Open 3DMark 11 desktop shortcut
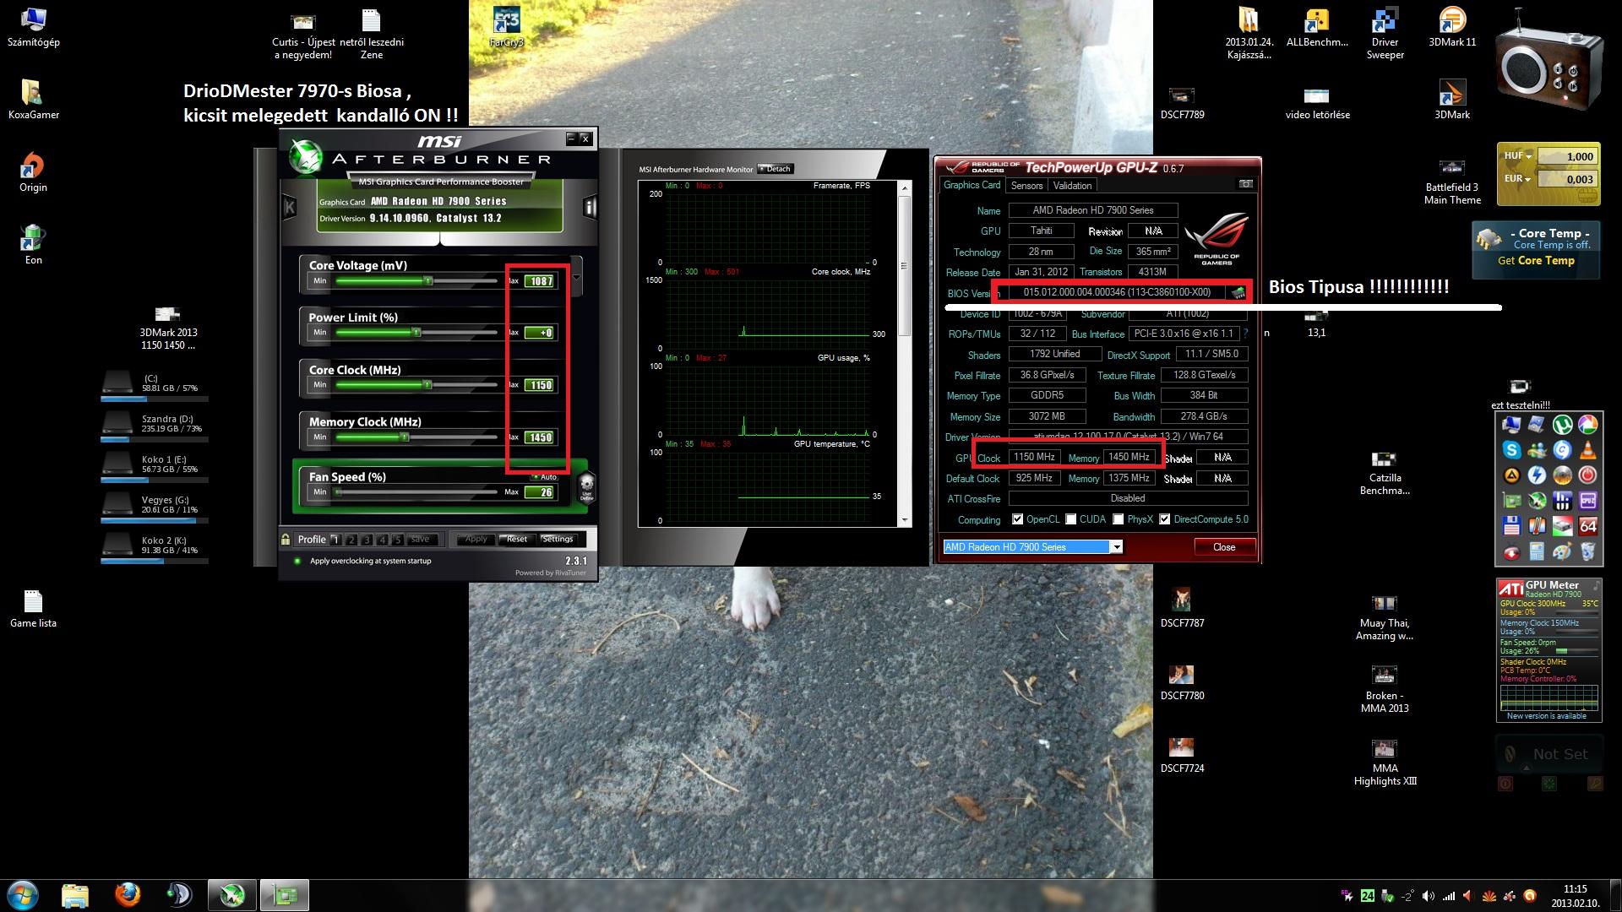 1452,28
